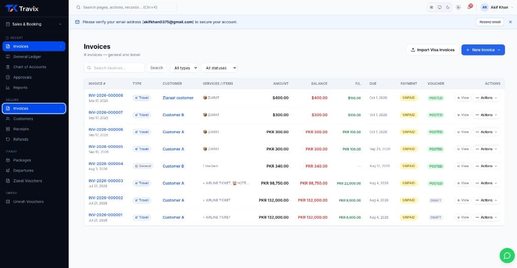Click the General type badge on INV-2026-000004
The width and height of the screenshot is (517, 268).
[143, 166]
